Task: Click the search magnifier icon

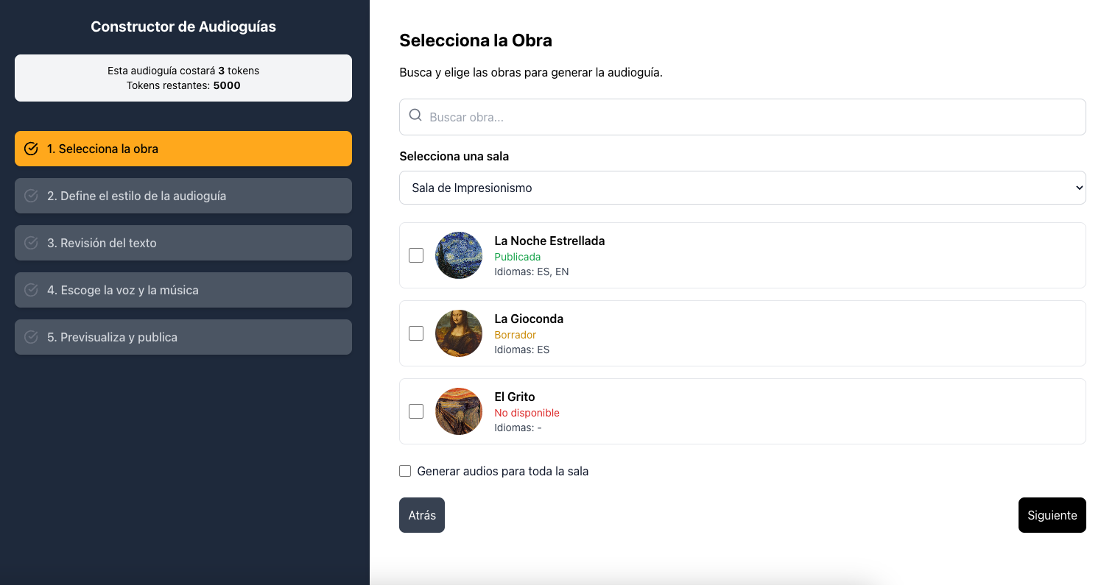Action: (x=415, y=116)
